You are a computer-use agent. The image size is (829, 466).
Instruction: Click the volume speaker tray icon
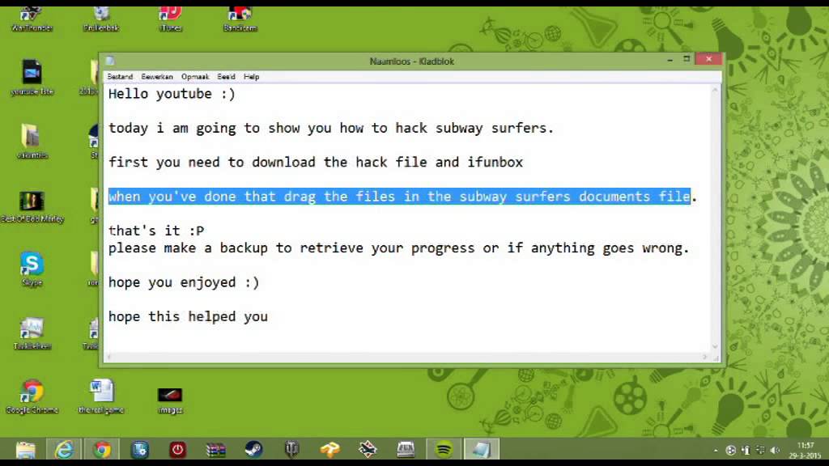tap(775, 450)
